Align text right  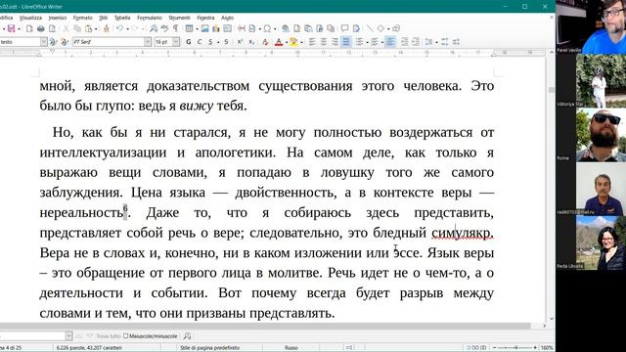[x=335, y=42]
